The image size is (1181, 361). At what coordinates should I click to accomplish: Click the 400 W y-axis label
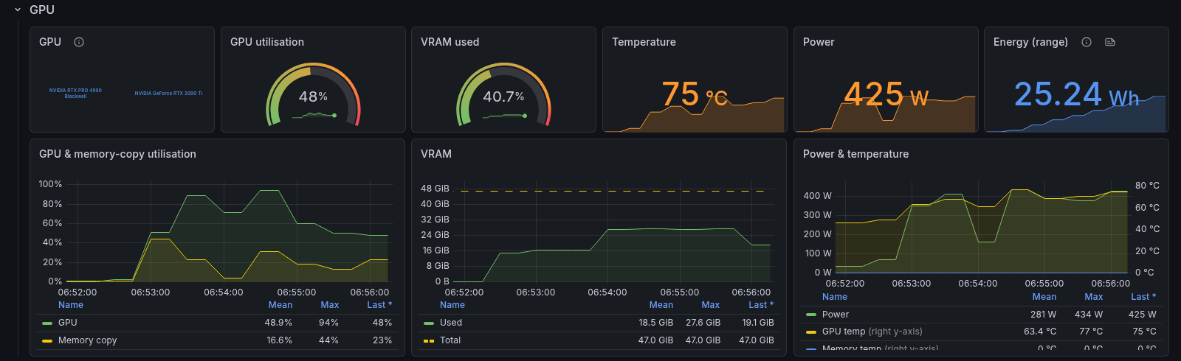click(817, 196)
